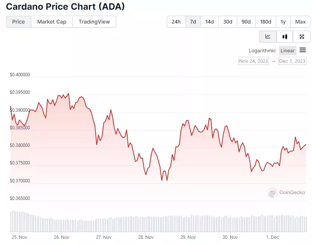Switch to TradingView tab

point(94,22)
